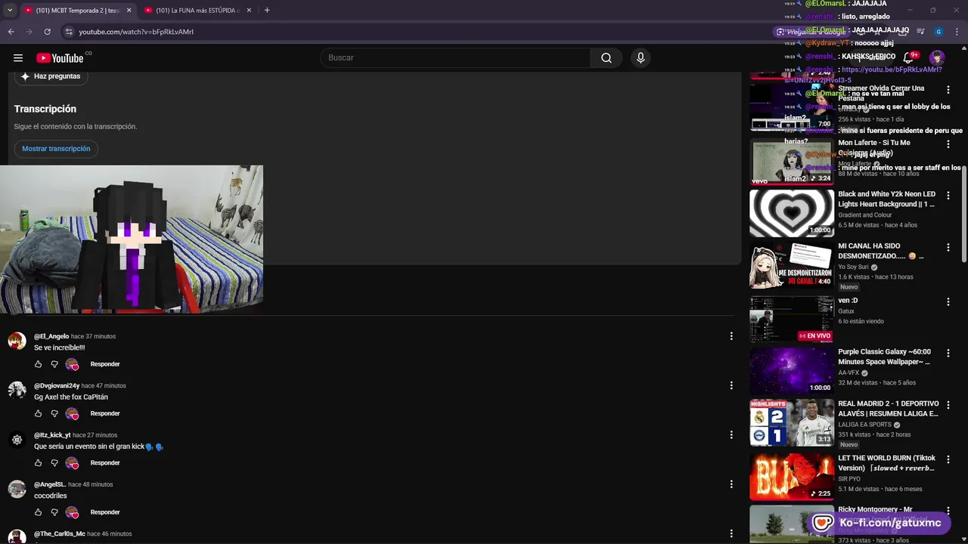Image resolution: width=968 pixels, height=544 pixels.
Task: Open the account avatar menu
Action: (x=937, y=58)
